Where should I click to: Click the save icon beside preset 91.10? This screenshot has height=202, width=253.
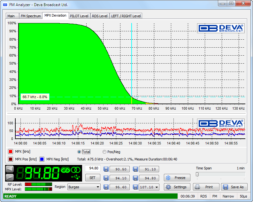pyautogui.click(x=135, y=169)
